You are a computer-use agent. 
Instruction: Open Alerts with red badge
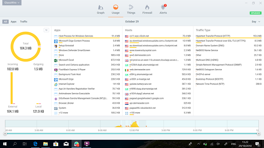[163, 7]
